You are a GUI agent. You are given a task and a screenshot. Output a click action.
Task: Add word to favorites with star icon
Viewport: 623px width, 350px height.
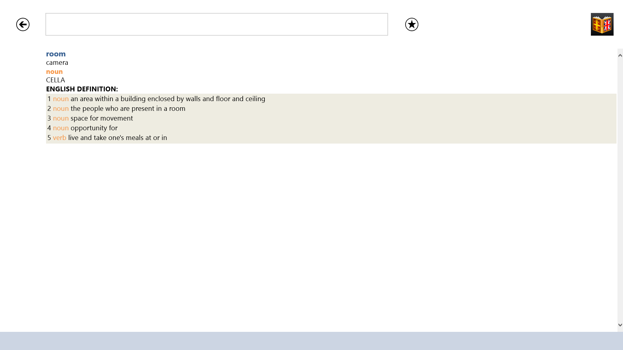click(x=411, y=25)
